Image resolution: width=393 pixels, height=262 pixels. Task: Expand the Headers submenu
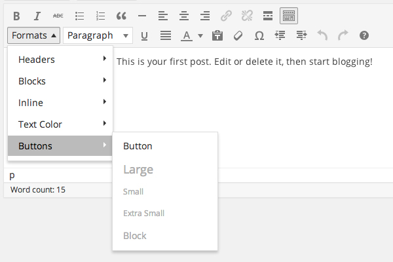(x=60, y=60)
